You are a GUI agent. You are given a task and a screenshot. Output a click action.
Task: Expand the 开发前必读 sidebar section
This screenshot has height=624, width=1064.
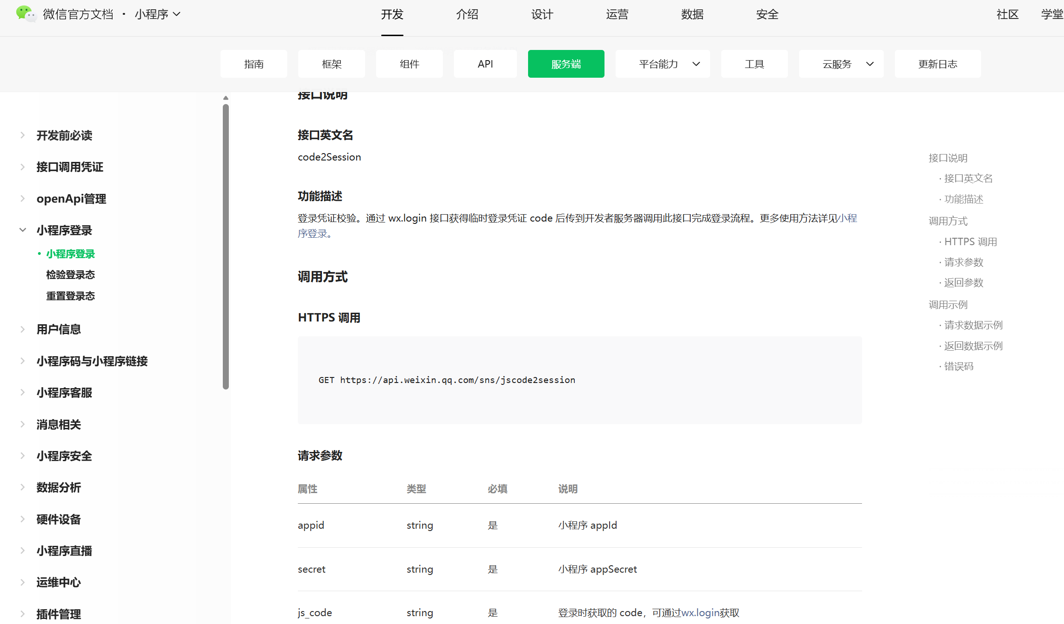coord(22,135)
